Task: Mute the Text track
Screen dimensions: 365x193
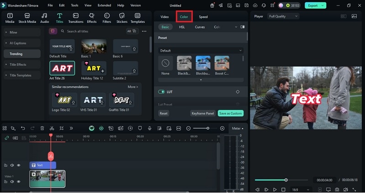Action: pyautogui.click(x=12, y=165)
